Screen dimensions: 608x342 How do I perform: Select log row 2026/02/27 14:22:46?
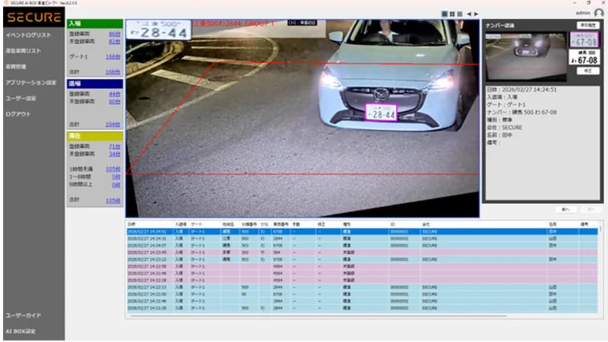(x=362, y=274)
